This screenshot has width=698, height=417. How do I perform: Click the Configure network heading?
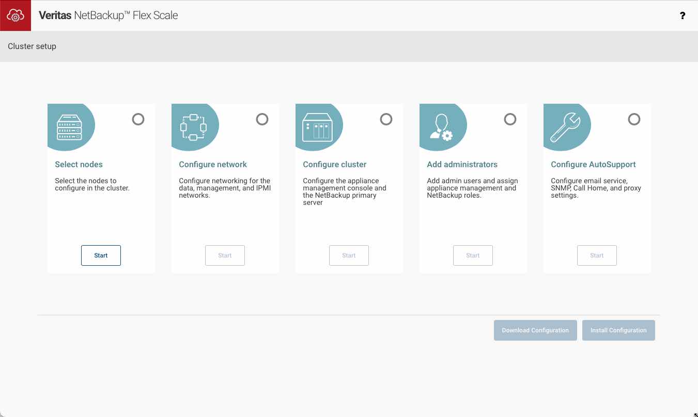[213, 165]
